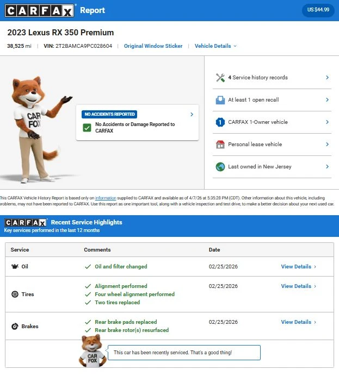
Task: Click the 38,525 mi mileage text
Action: coord(19,46)
